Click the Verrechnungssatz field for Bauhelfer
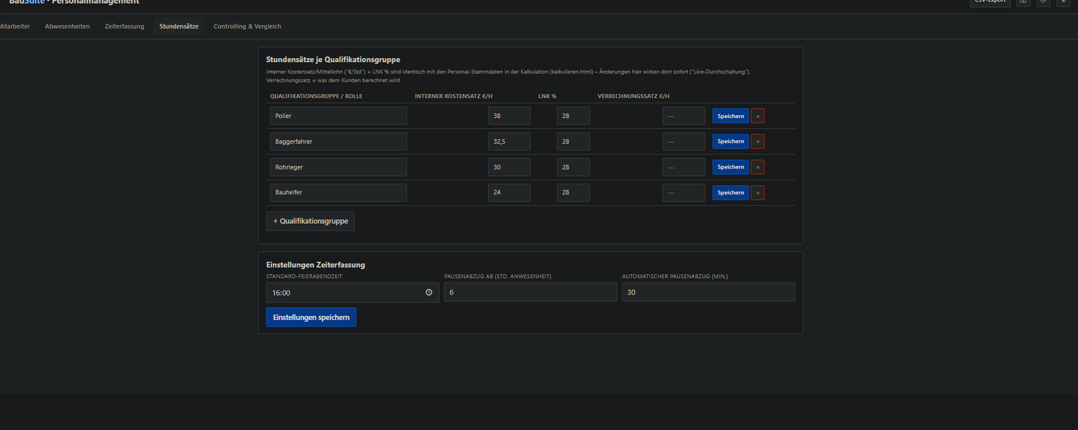 click(683, 193)
